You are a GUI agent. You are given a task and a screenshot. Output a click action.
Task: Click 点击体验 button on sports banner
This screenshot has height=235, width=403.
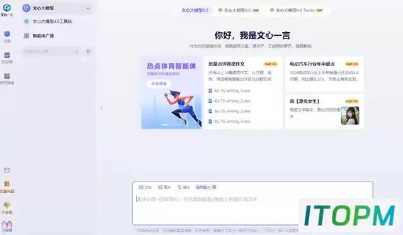pyautogui.click(x=159, y=84)
